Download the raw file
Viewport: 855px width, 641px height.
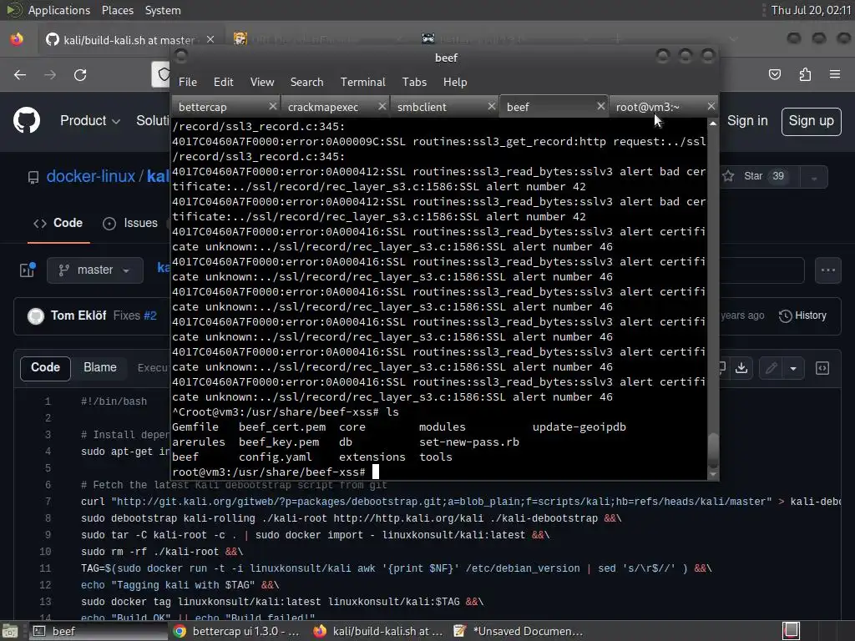[x=741, y=368]
